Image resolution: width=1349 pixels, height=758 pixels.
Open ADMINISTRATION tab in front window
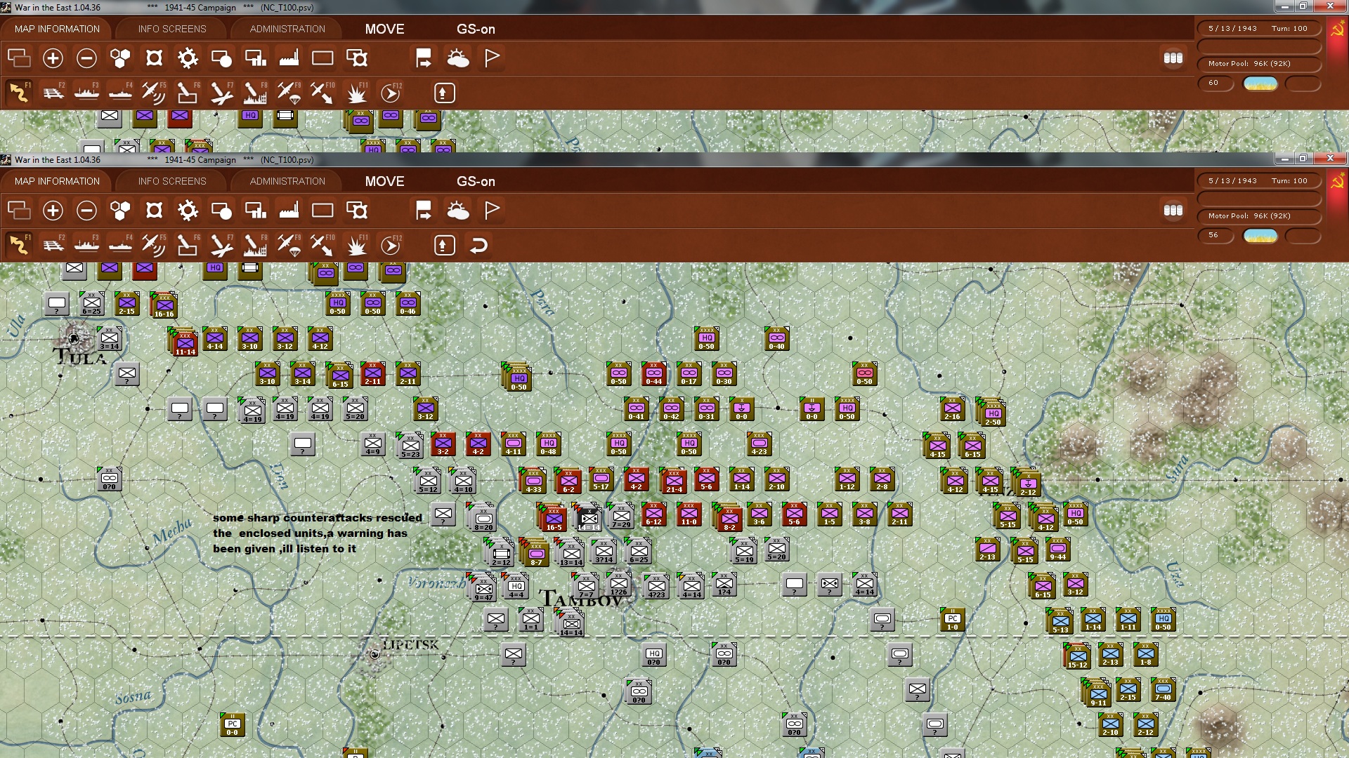[x=287, y=181]
